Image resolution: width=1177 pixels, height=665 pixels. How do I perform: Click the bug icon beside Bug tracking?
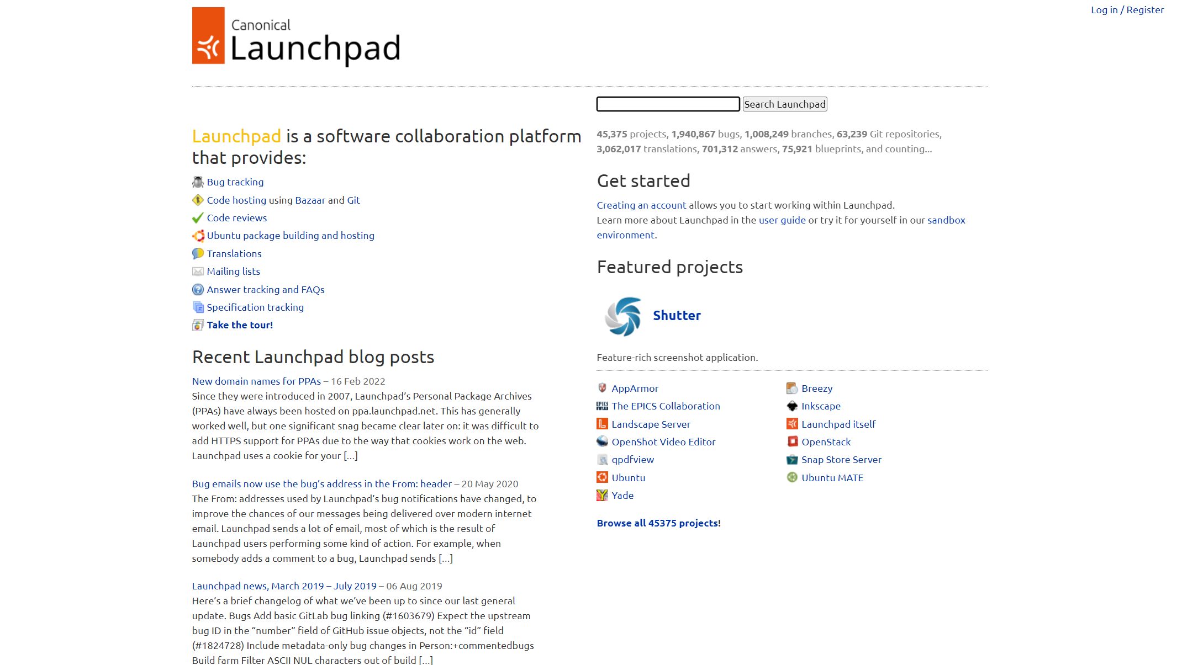[x=198, y=182]
